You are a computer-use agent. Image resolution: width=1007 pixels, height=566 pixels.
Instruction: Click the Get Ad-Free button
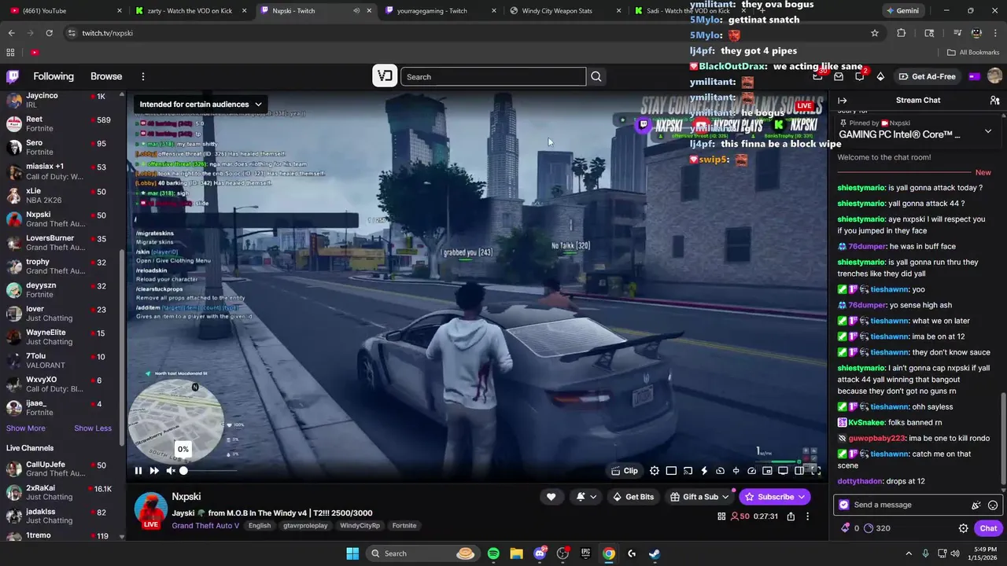coord(927,76)
